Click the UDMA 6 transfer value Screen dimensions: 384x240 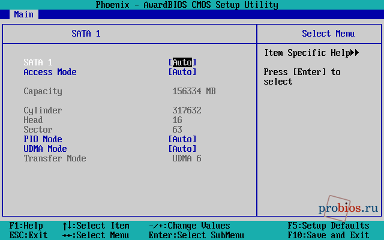187,158
